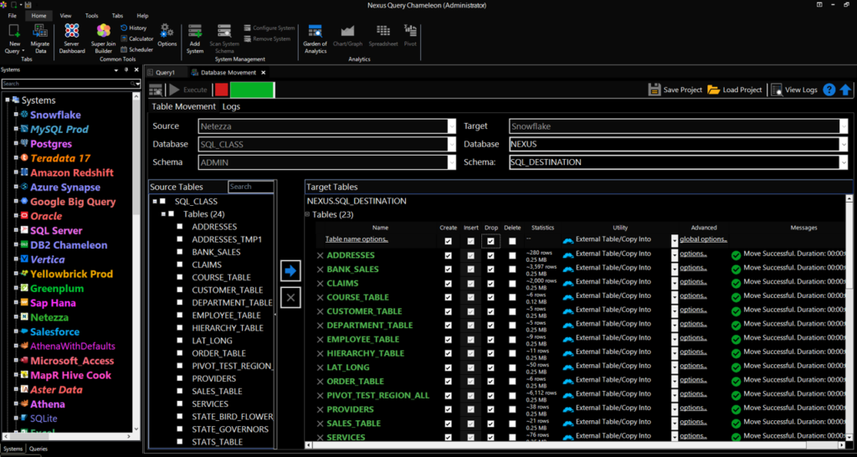This screenshot has width=857, height=457.
Task: Open the View ribbon tab
Action: [x=65, y=16]
